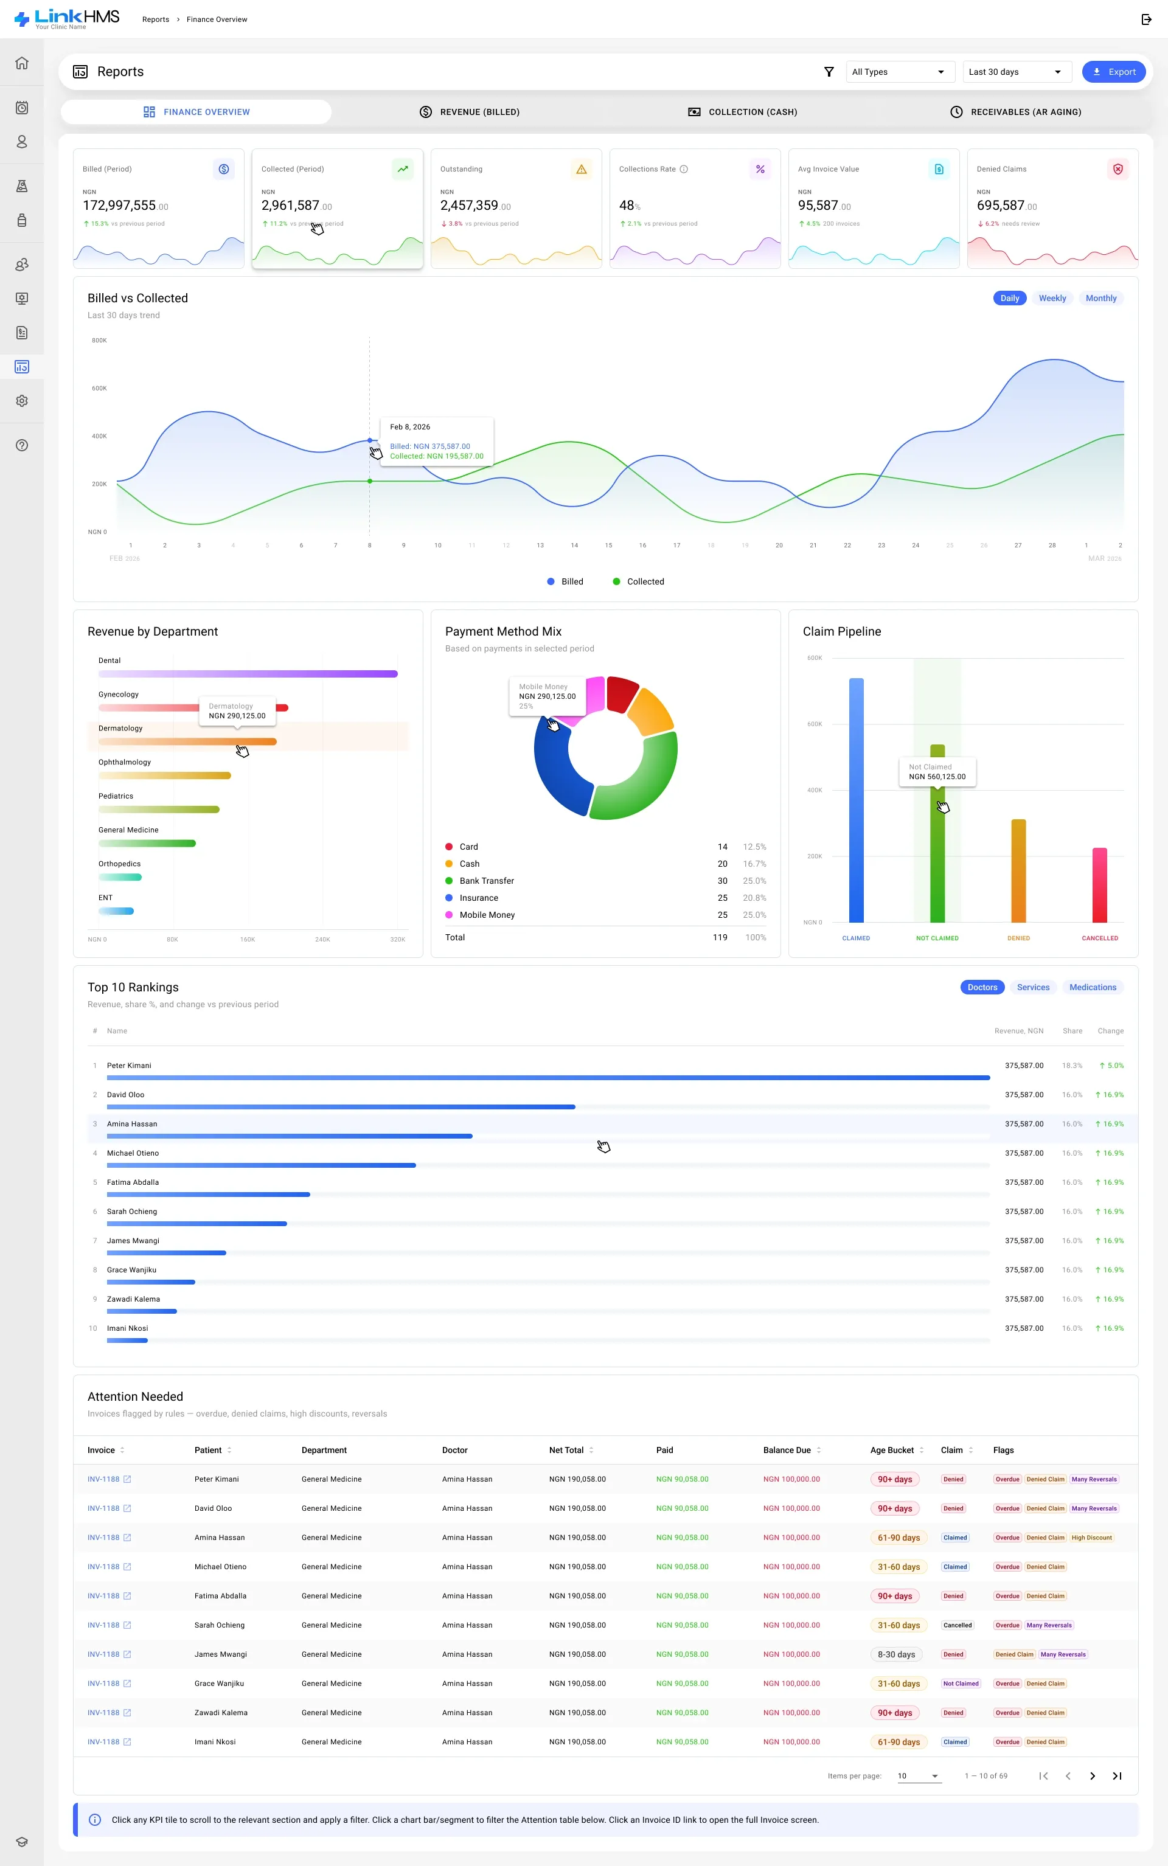This screenshot has height=1866, width=1168.
Task: Click the document icon on Avg Invoice Value tile
Action: pyautogui.click(x=939, y=169)
